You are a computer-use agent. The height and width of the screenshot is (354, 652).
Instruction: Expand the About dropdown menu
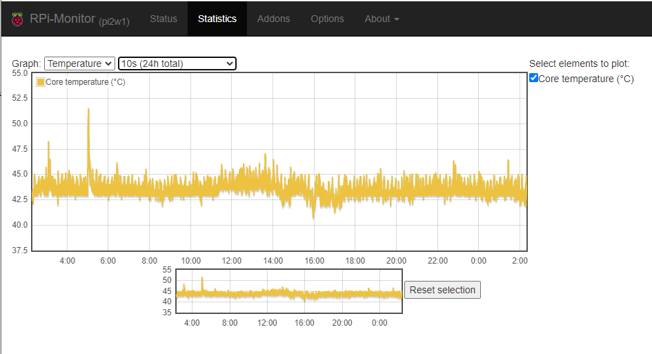coord(382,19)
